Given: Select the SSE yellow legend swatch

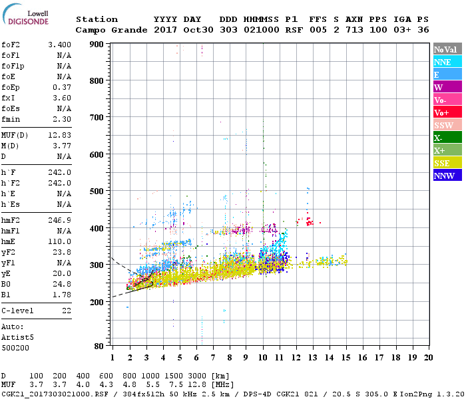Looking at the screenshot, I should [x=447, y=163].
